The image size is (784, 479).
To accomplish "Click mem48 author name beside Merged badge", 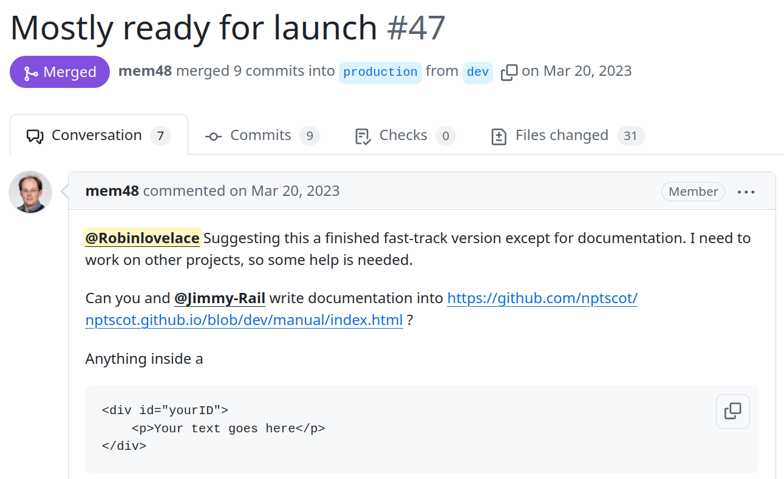I will tap(145, 71).
